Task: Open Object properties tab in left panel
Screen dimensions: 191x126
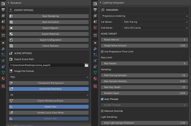Action: point(3,43)
